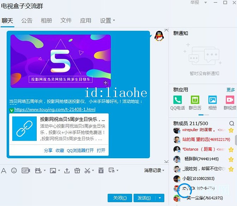
Task: Click 举报 in the title bar
Action: (195, 2)
